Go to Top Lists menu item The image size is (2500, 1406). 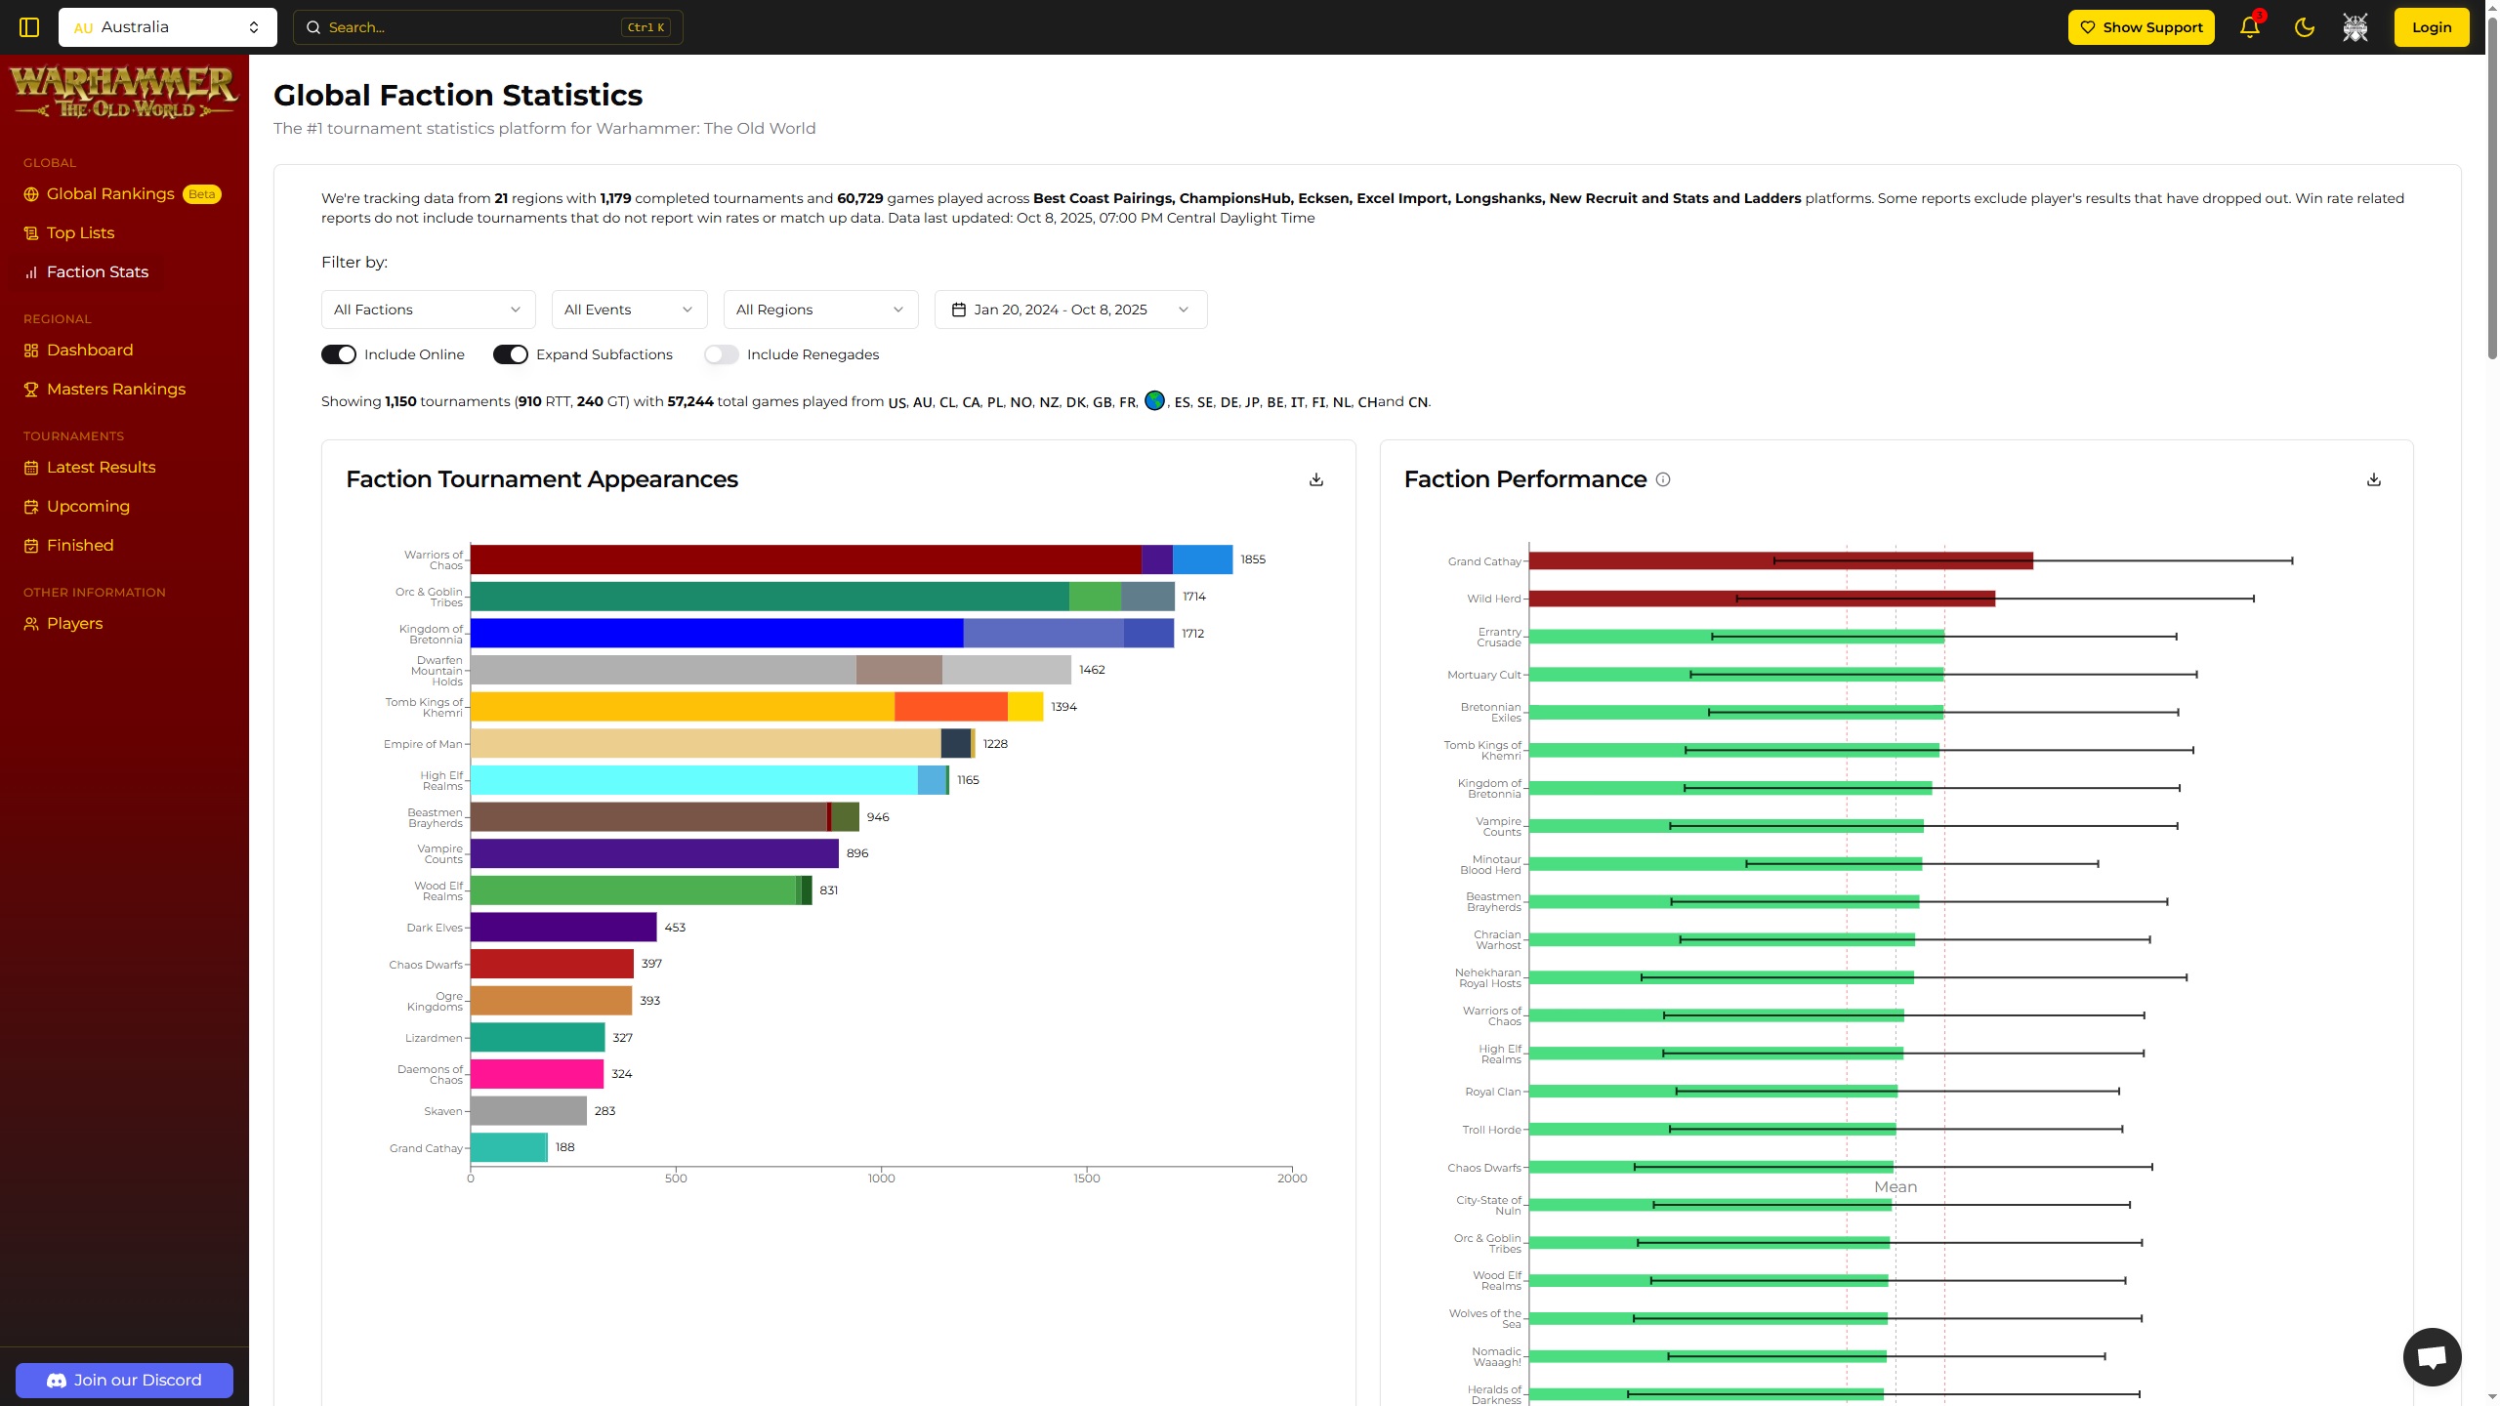[80, 232]
